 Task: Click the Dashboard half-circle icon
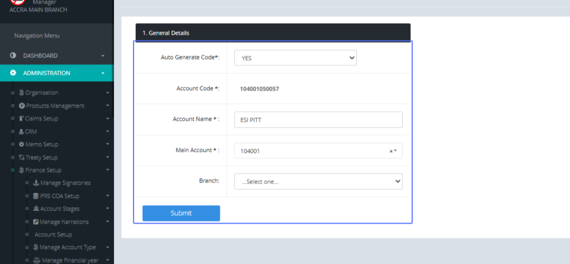point(13,56)
